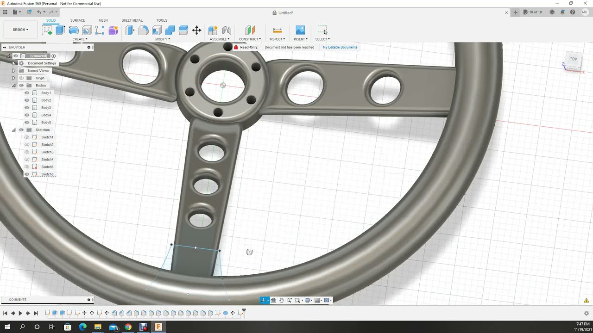Open the MODIFY dropdown menu
Screen dimensions: 593x333
(163, 39)
